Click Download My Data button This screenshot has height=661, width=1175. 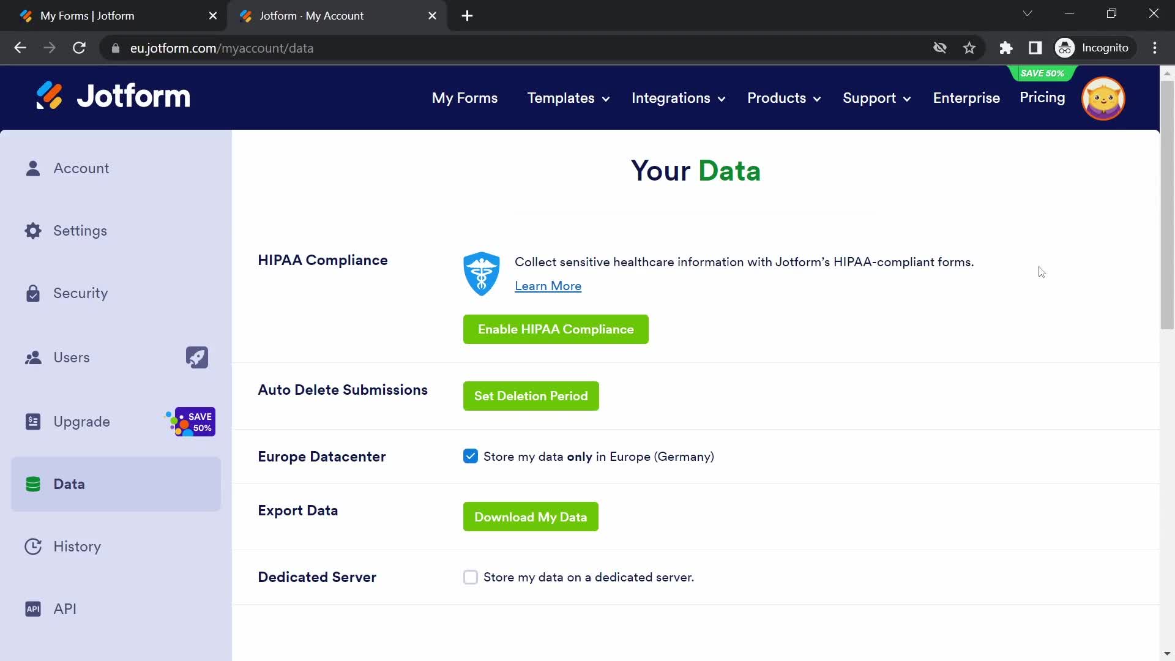(x=531, y=517)
